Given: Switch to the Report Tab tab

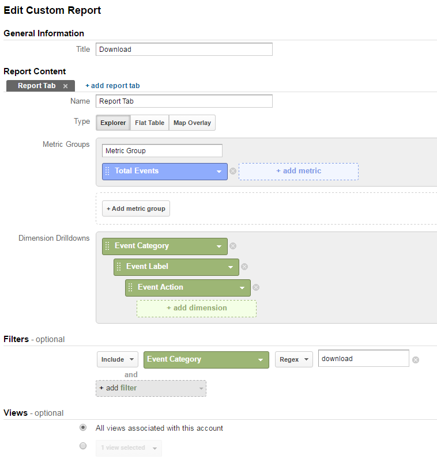Looking at the screenshot, I should coord(37,86).
